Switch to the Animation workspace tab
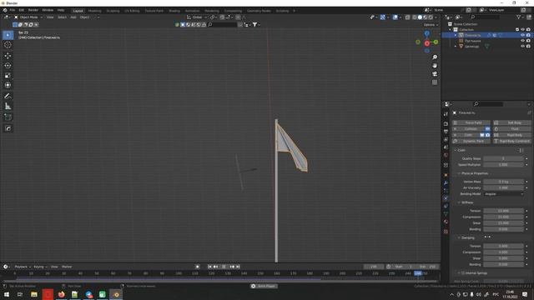The image size is (534, 300). tap(192, 11)
